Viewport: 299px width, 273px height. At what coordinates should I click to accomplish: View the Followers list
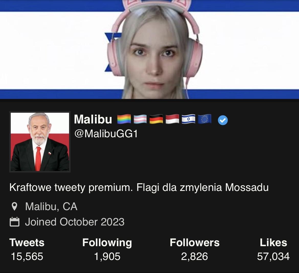(x=195, y=249)
